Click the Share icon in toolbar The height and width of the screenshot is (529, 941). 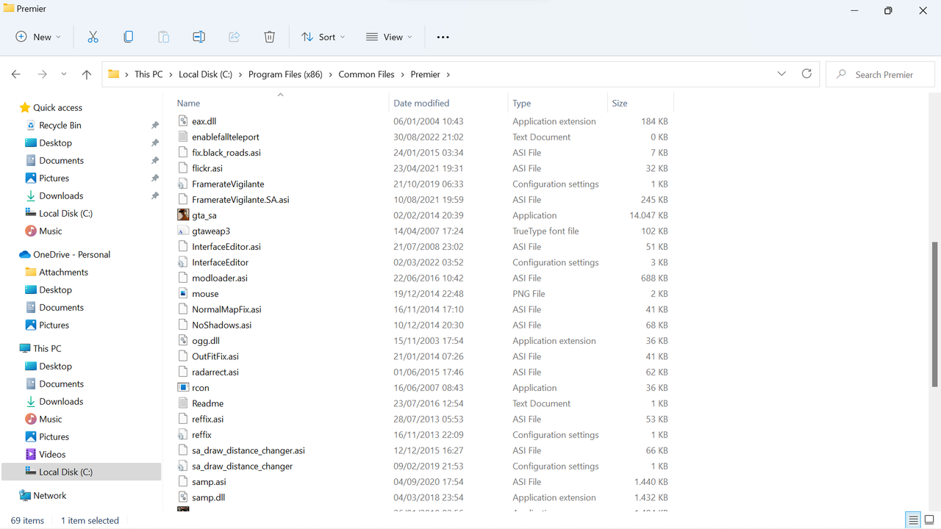click(x=234, y=37)
